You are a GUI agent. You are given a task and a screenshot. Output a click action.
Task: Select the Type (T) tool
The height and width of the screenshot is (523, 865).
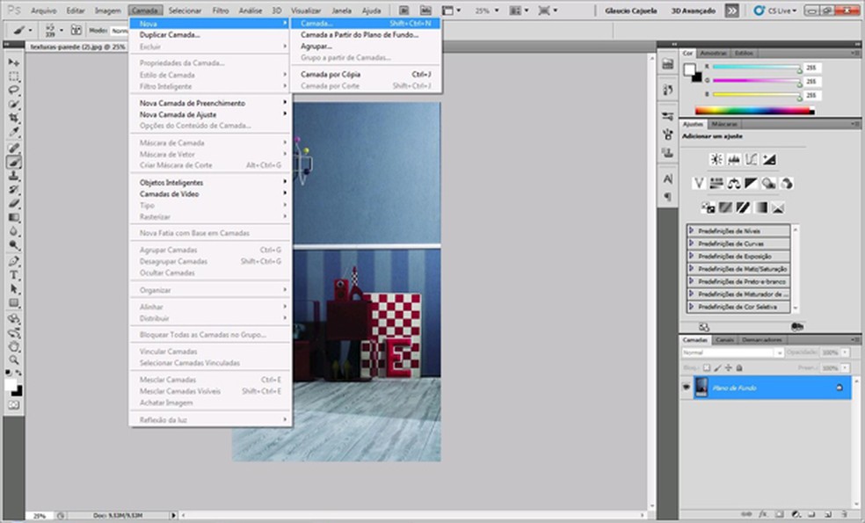[x=14, y=275]
